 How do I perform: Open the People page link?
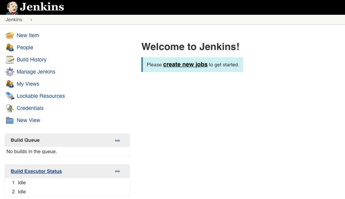25,47
